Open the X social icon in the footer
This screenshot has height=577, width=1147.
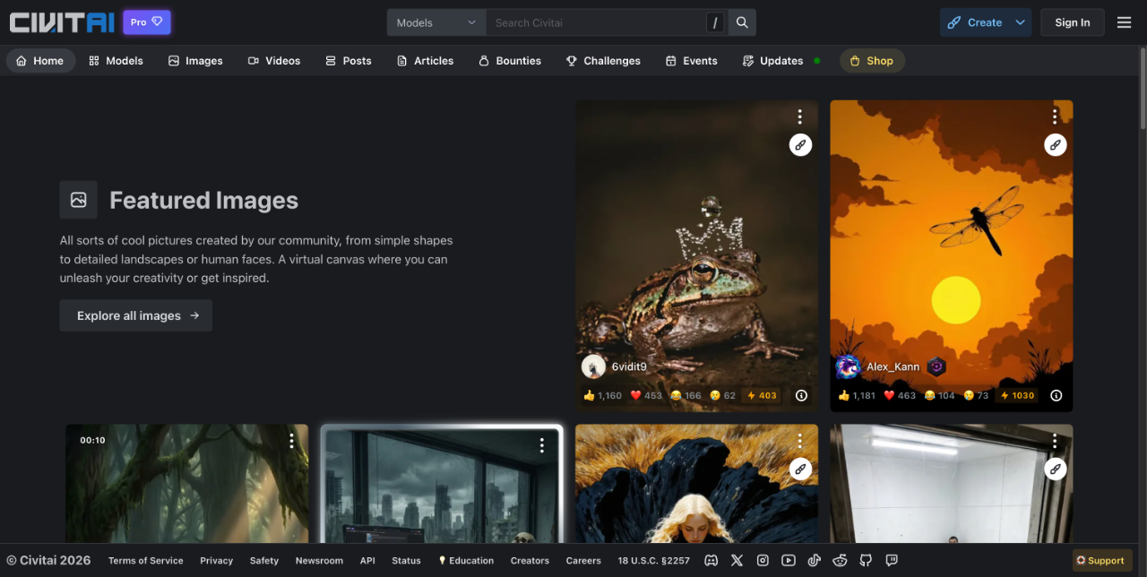737,560
